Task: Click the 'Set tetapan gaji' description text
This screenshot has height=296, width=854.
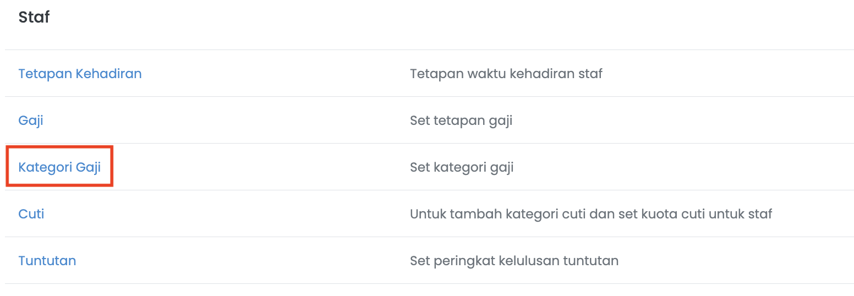Action: (461, 120)
